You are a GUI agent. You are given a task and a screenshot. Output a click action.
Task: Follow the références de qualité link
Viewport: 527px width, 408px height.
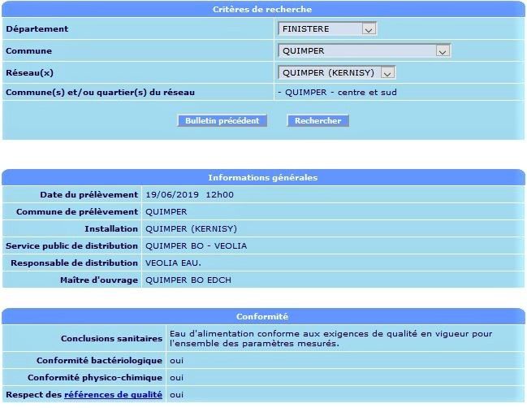(x=113, y=394)
